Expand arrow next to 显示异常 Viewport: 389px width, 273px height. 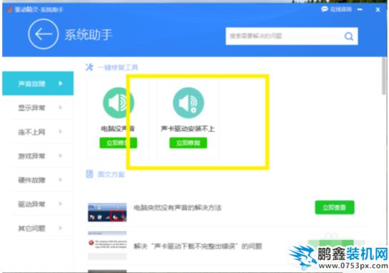[x=60, y=107]
